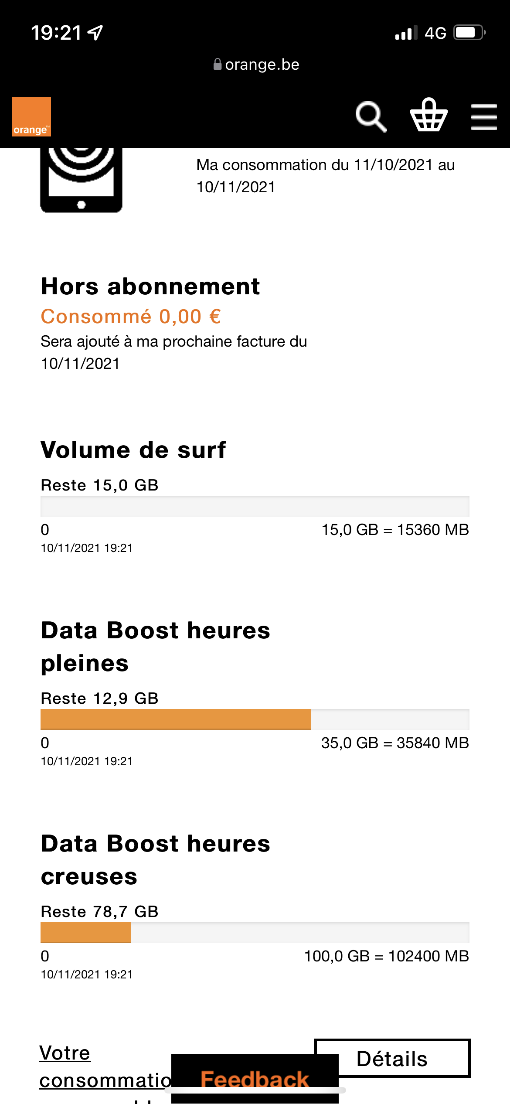
Task: Open the search magnifier icon
Action: [371, 117]
